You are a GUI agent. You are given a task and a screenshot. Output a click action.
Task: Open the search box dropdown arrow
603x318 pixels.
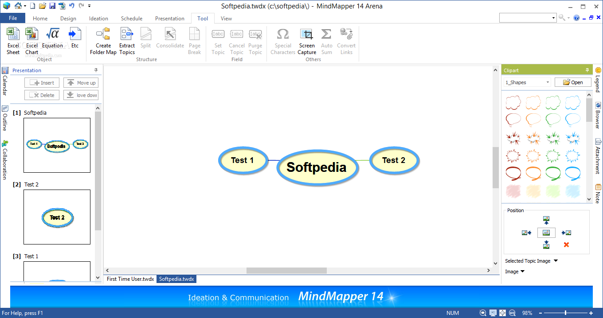pos(554,18)
